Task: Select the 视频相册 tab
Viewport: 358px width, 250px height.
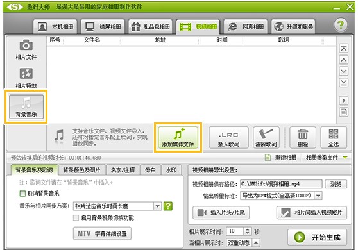Action: [198, 27]
